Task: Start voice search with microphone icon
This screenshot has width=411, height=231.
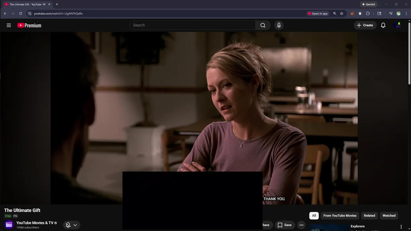Action: click(x=279, y=25)
